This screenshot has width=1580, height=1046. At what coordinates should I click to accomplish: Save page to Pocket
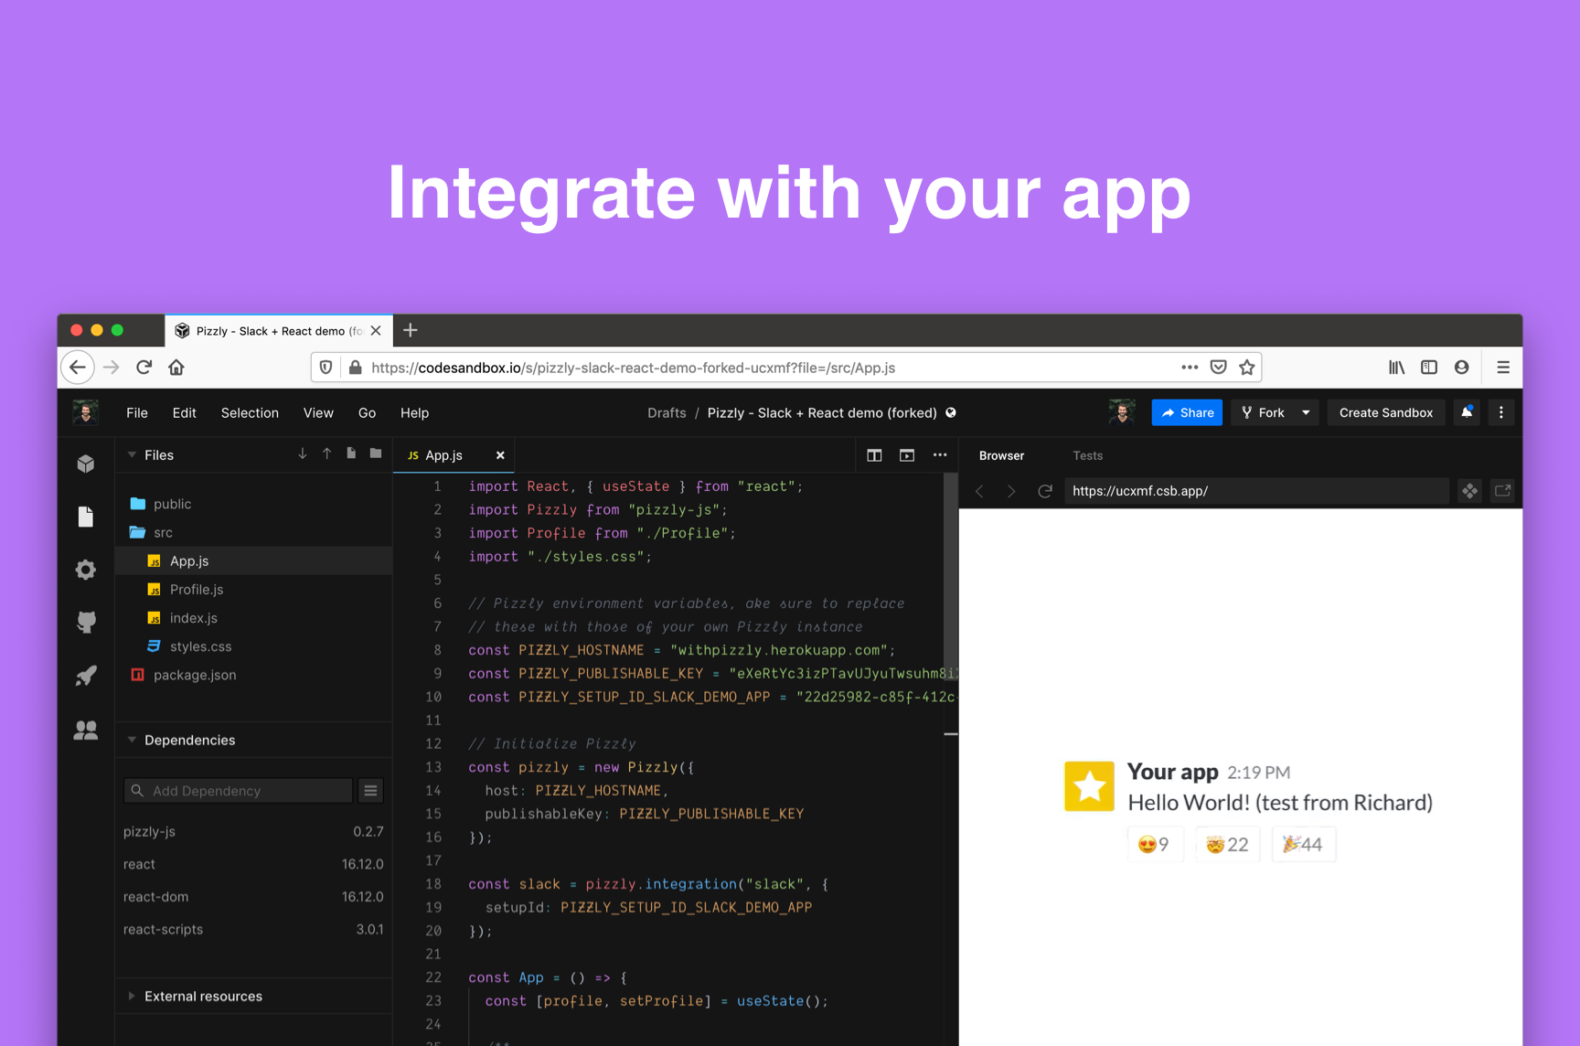(x=1218, y=368)
